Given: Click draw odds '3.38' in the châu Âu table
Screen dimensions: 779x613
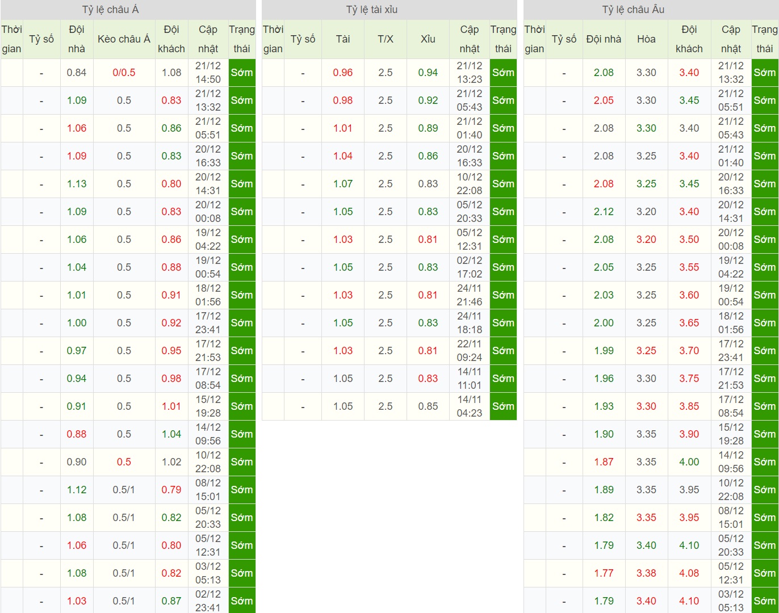Looking at the screenshot, I should (646, 573).
